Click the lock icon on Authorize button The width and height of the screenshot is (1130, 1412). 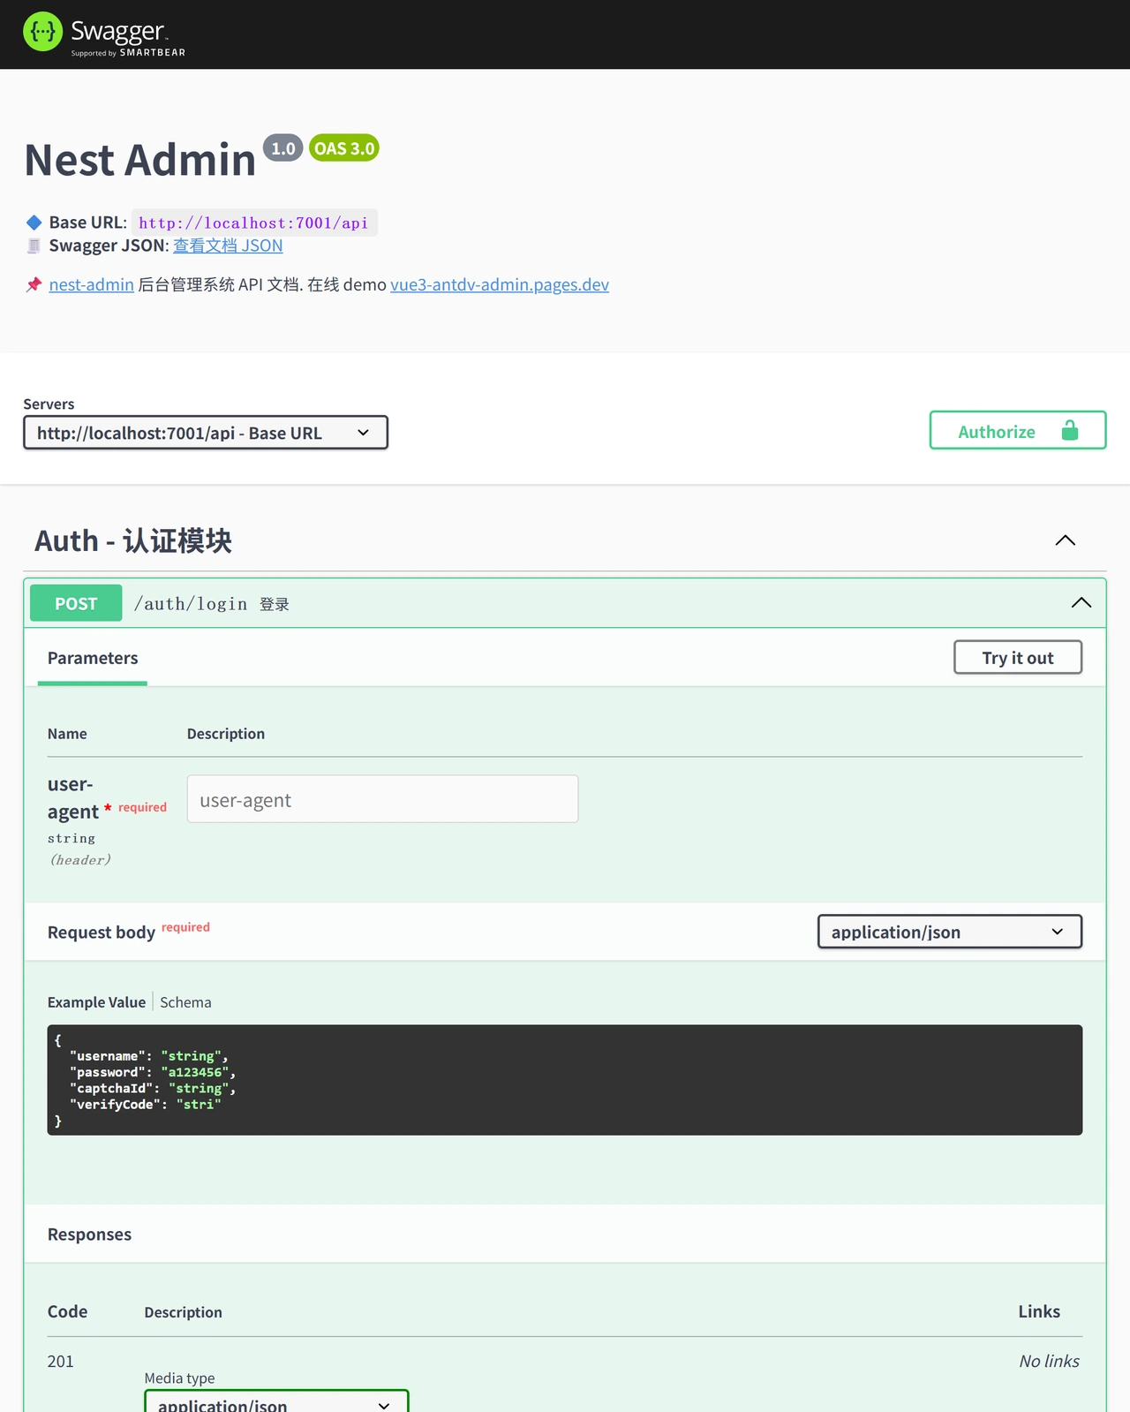1070,431
